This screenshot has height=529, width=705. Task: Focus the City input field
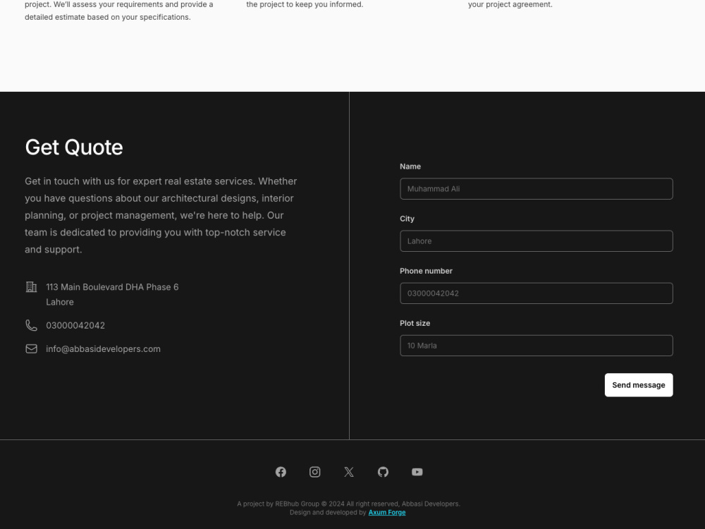537,241
